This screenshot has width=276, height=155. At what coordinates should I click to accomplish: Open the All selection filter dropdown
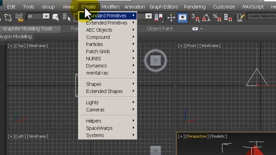[38, 16]
